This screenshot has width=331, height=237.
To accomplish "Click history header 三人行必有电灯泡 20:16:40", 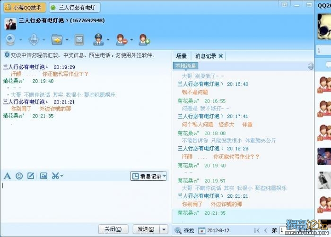I will pyautogui.click(x=213, y=84).
